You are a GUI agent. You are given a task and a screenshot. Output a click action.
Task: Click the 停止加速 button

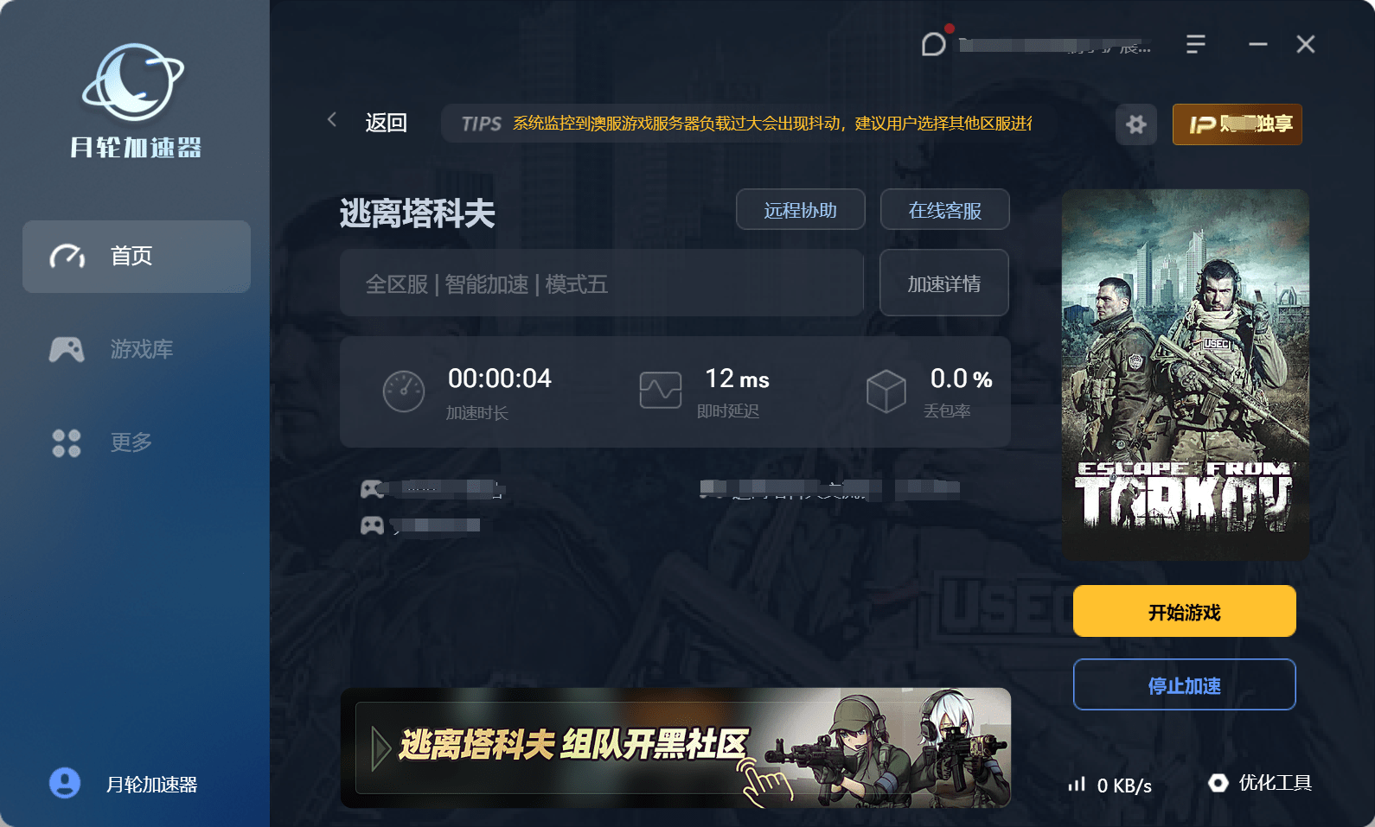1185,685
